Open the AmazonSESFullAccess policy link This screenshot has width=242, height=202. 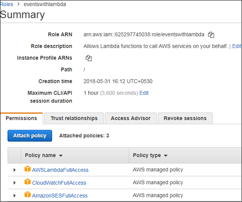[60, 196]
